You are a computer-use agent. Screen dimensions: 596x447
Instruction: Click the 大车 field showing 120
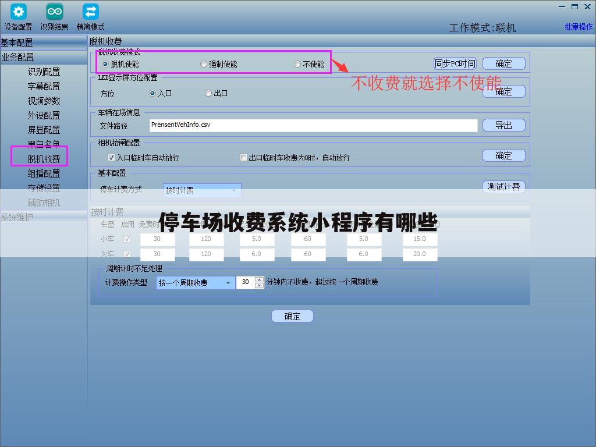point(207,254)
